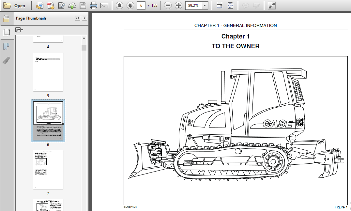The image size is (351, 211).
Task: Click the page number field
Action: tap(141, 6)
